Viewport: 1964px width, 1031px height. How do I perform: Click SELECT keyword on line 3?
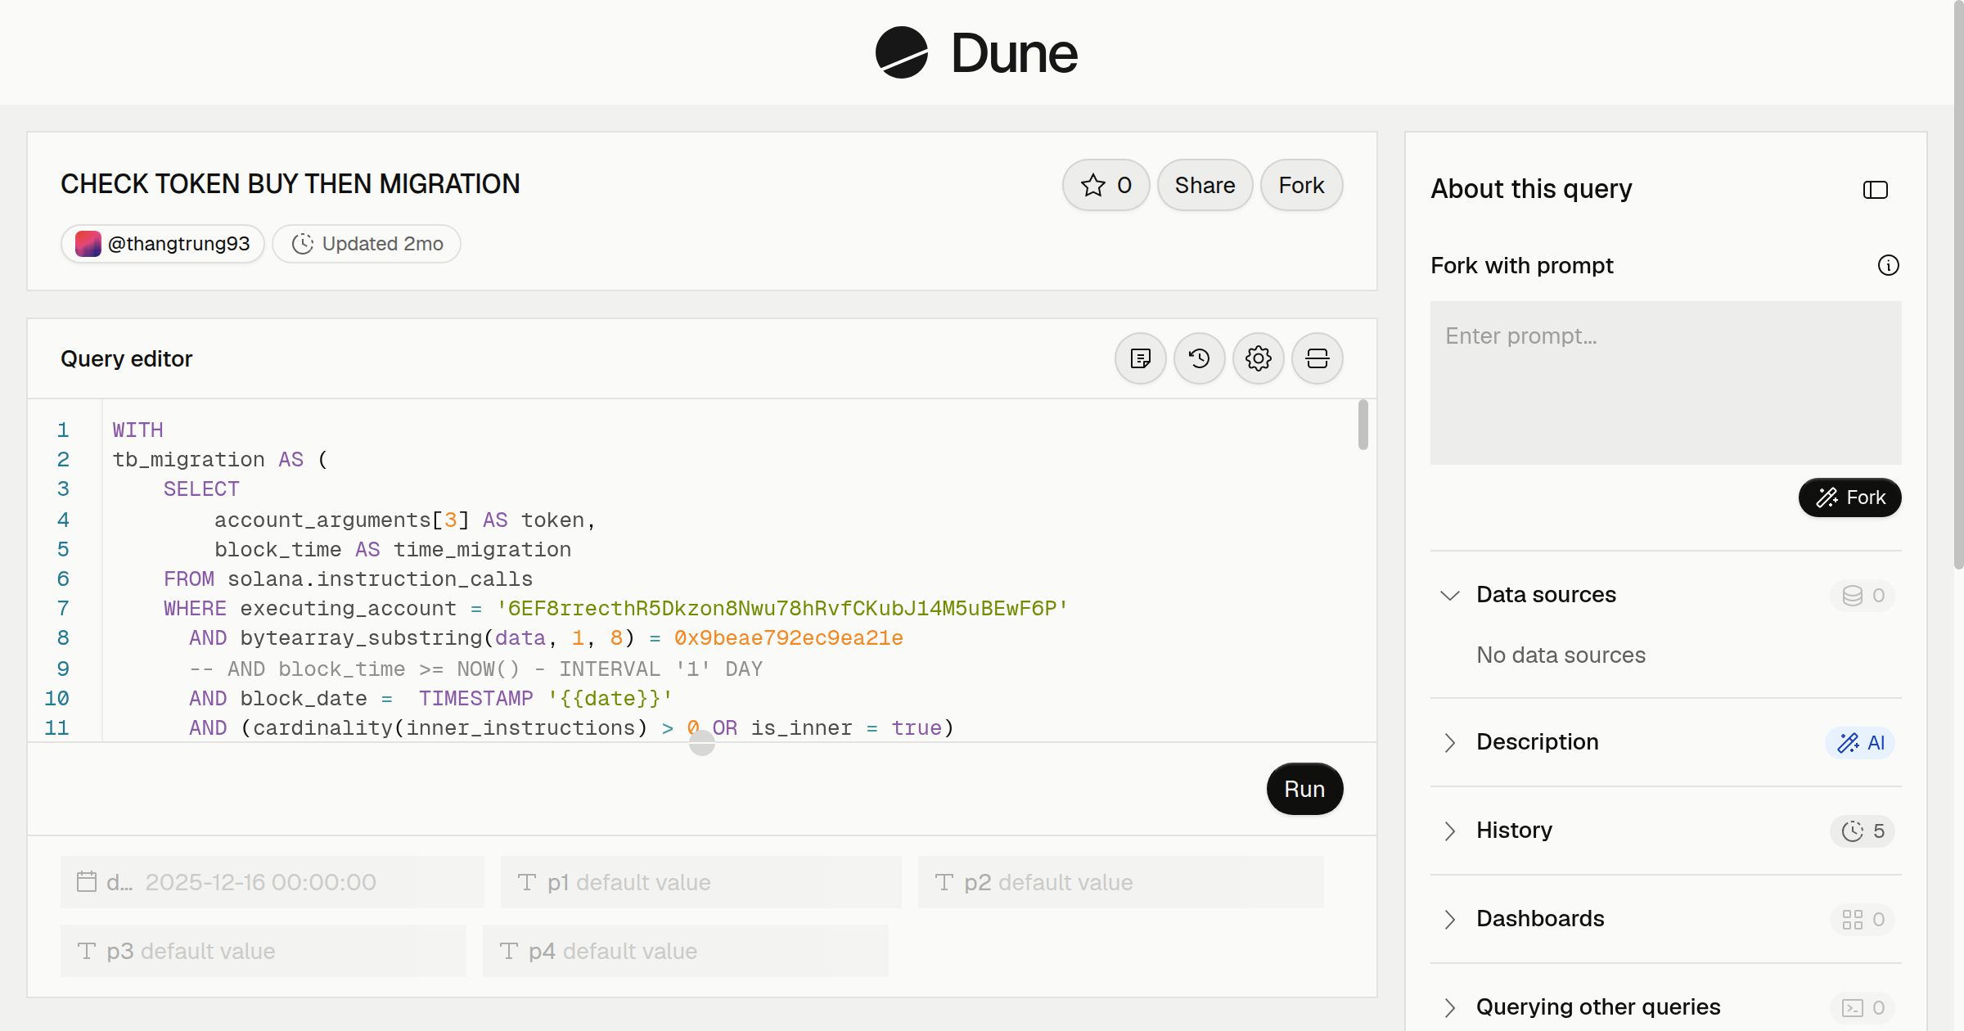point(201,489)
